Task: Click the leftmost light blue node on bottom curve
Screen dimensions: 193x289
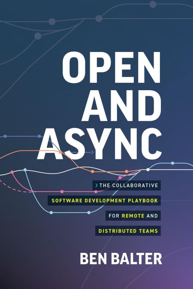Action: tap(51, 213)
